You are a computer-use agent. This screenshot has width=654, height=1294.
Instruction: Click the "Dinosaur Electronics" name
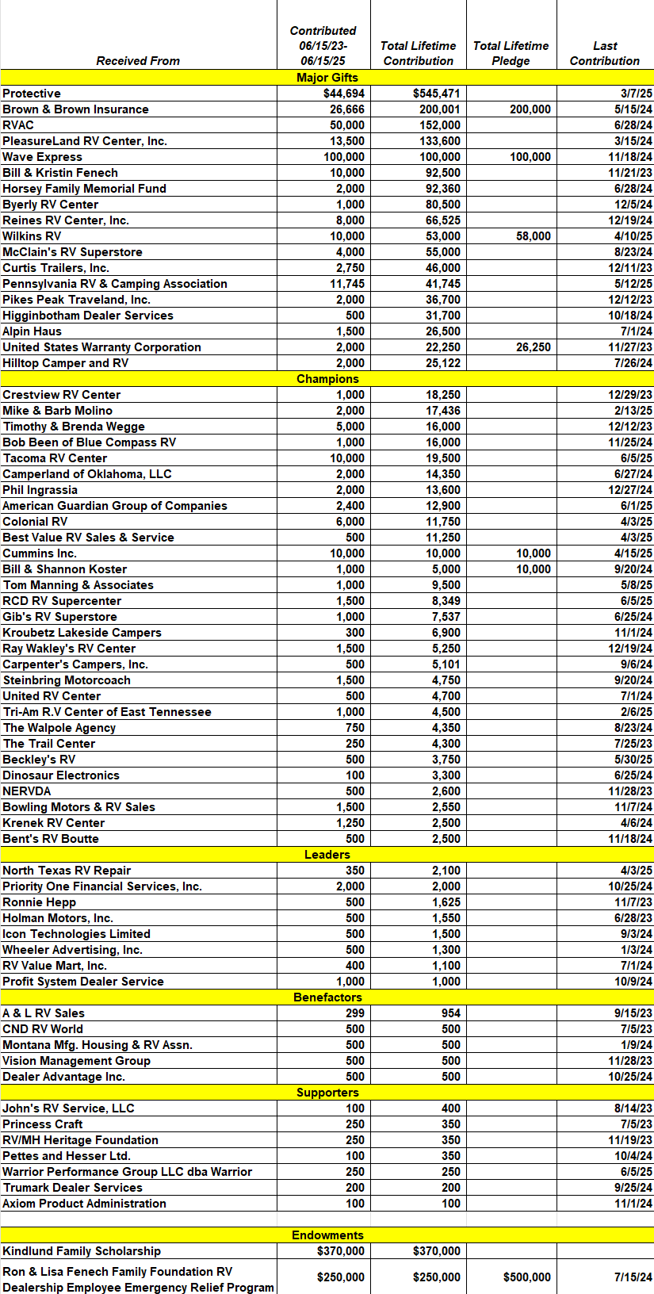click(61, 775)
